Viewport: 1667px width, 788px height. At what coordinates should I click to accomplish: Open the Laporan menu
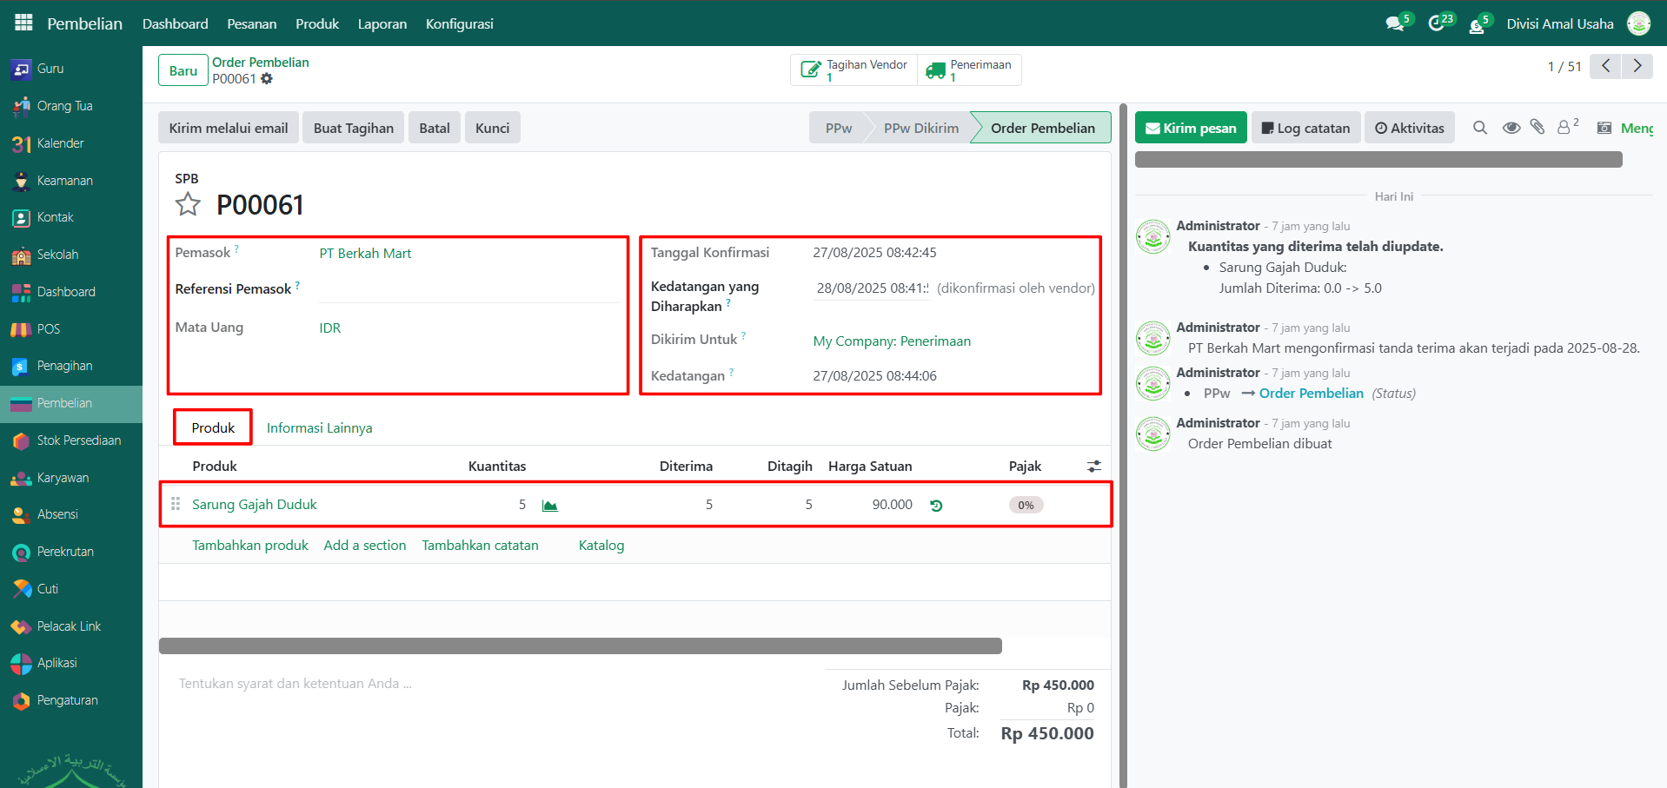[382, 23]
